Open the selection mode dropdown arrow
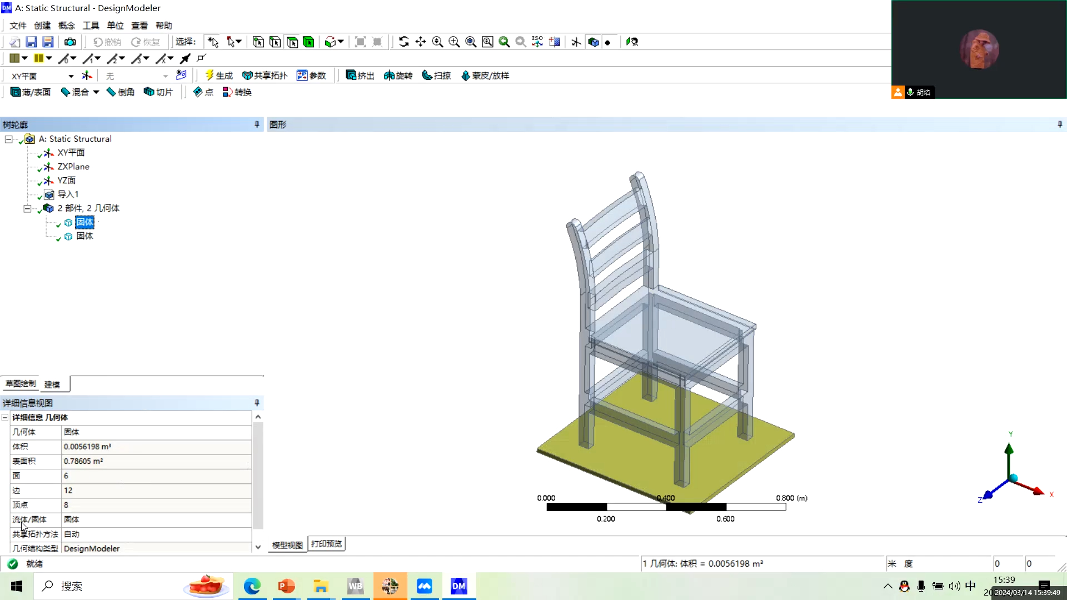1067x600 pixels. tap(239, 42)
